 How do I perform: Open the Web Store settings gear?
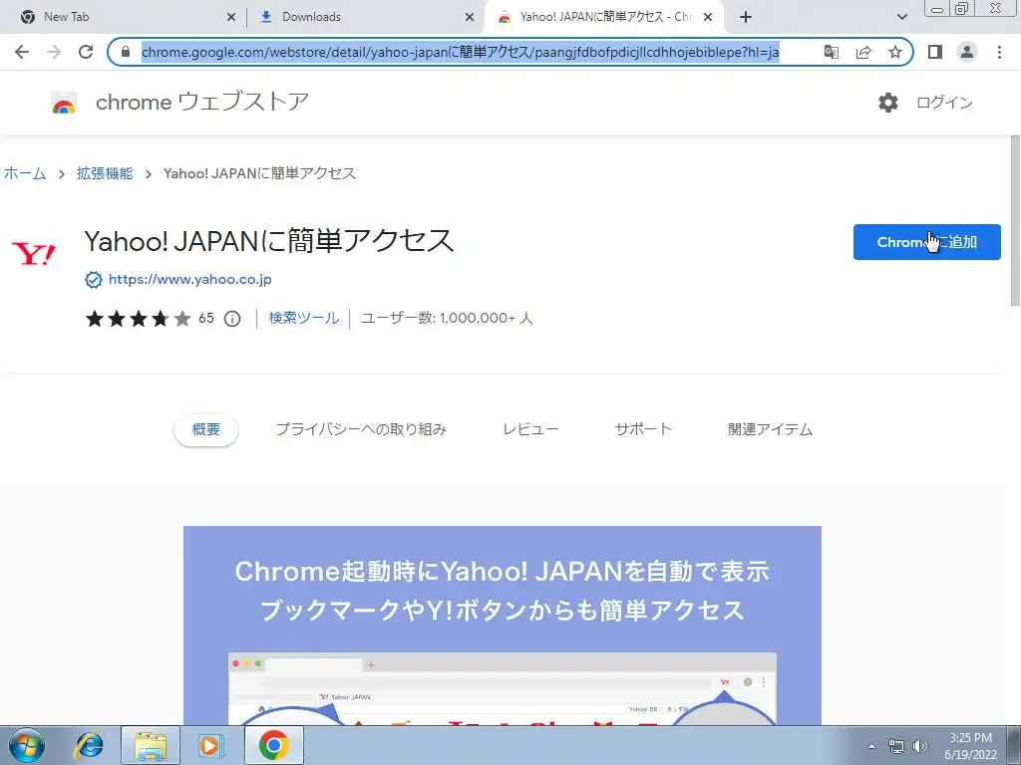click(x=888, y=103)
